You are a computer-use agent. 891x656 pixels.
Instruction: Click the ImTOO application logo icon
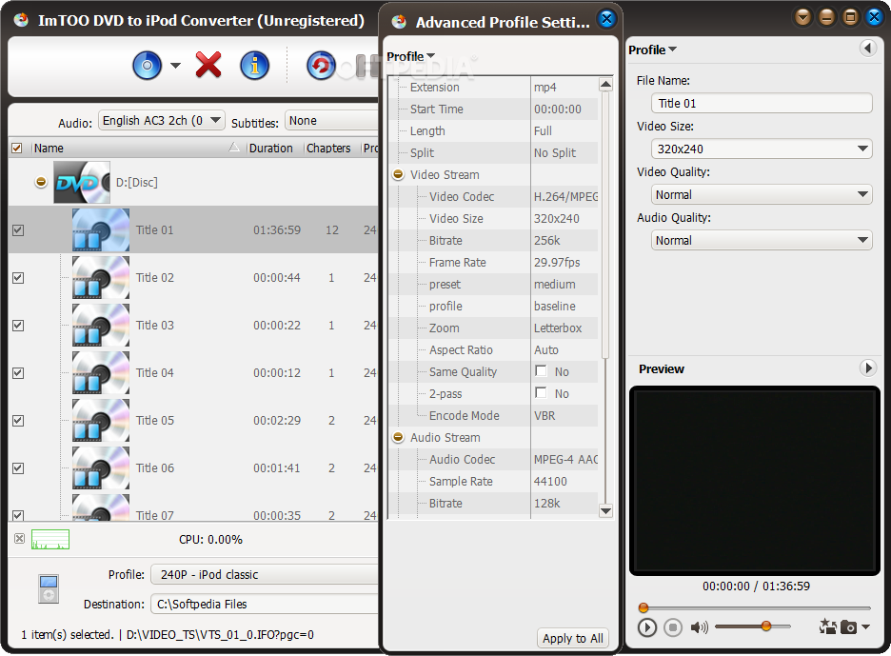[x=21, y=20]
